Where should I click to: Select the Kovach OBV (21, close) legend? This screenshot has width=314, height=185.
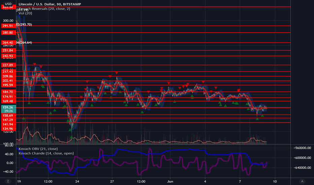[x=38, y=149]
